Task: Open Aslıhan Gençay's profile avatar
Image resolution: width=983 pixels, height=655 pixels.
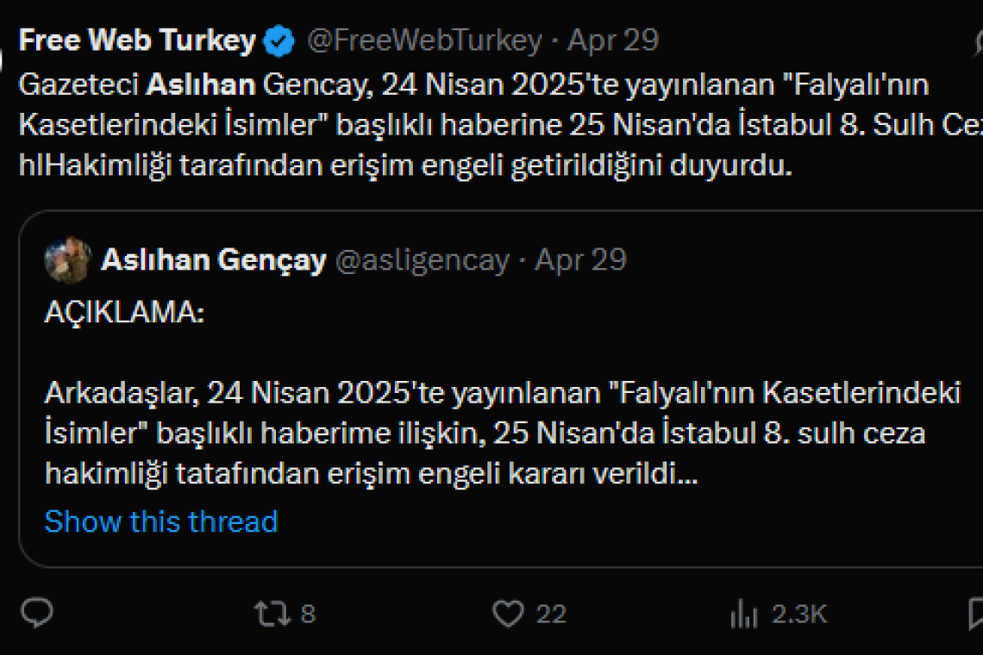Action: (69, 259)
